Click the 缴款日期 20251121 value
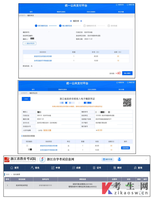152x198 pixels. pos(40,119)
